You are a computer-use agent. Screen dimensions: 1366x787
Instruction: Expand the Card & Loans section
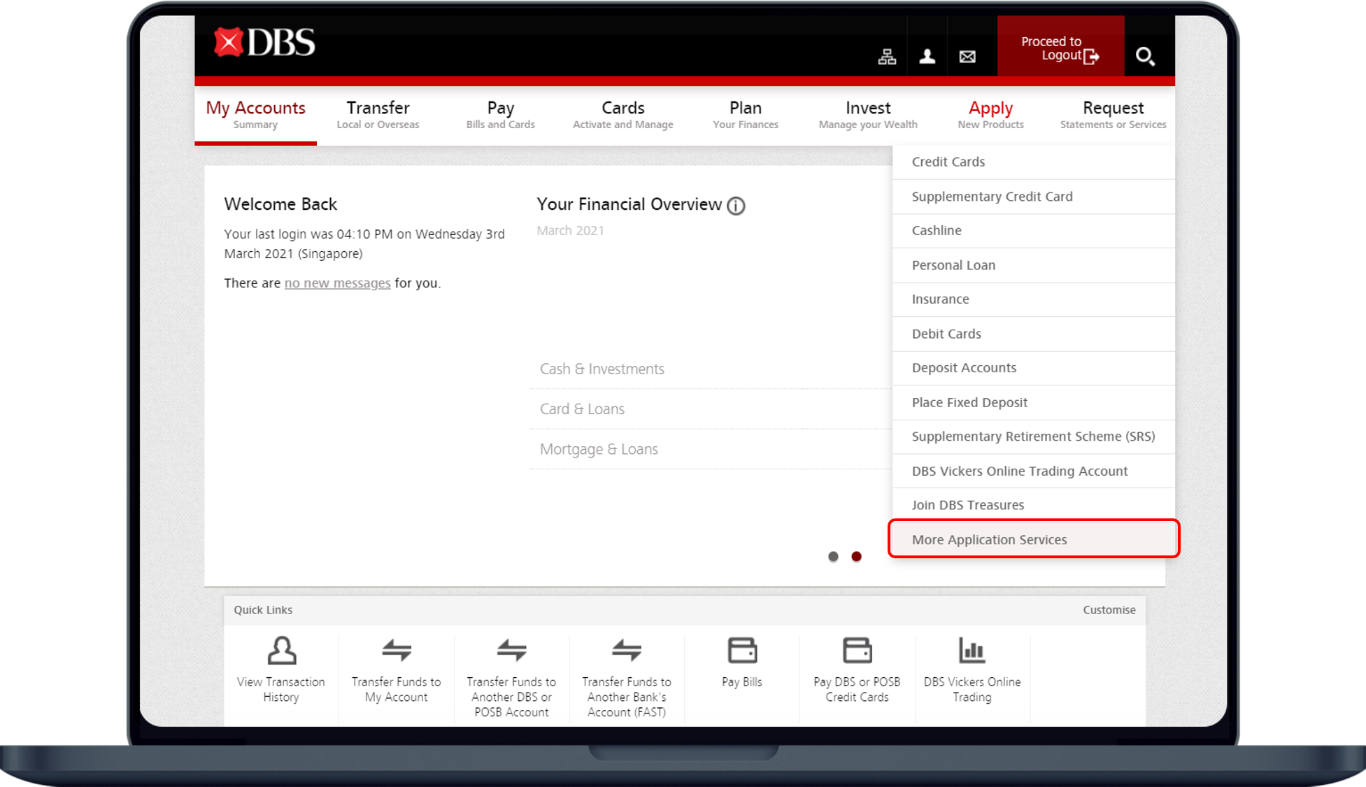coord(579,409)
